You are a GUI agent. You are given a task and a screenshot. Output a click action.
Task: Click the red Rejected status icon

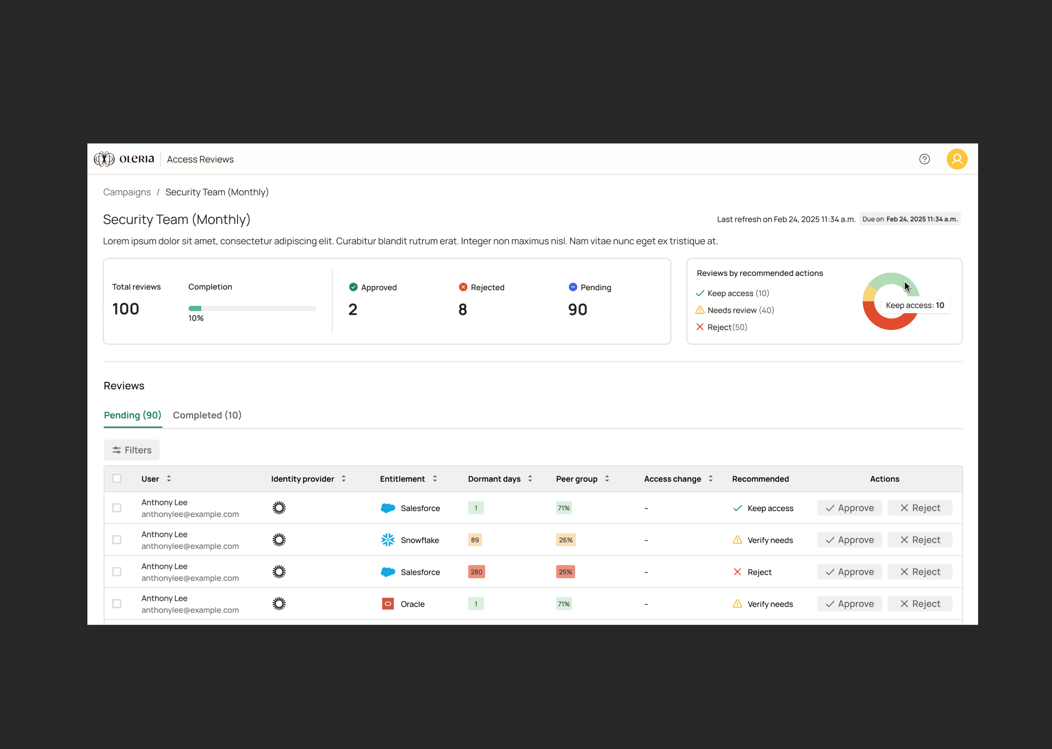click(463, 287)
